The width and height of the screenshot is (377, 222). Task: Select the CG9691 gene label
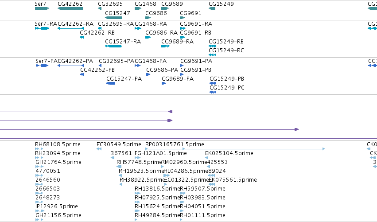pyautogui.click(x=190, y=13)
